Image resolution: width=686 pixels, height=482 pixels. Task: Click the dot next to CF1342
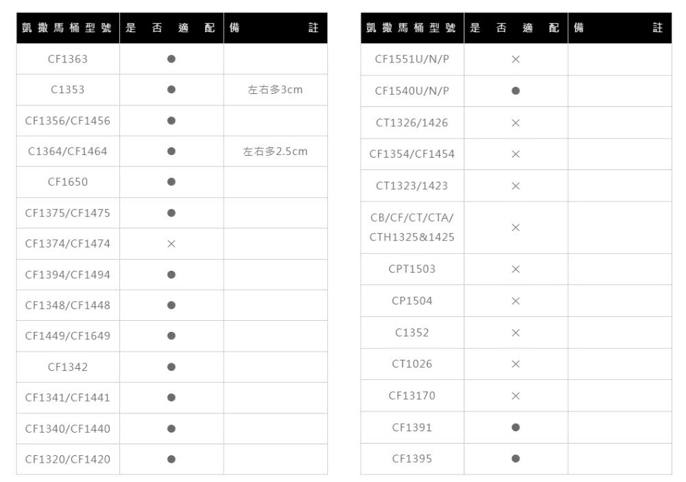(x=171, y=367)
